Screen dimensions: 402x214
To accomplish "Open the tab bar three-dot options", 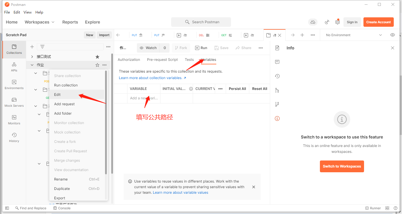I will tap(313, 35).
